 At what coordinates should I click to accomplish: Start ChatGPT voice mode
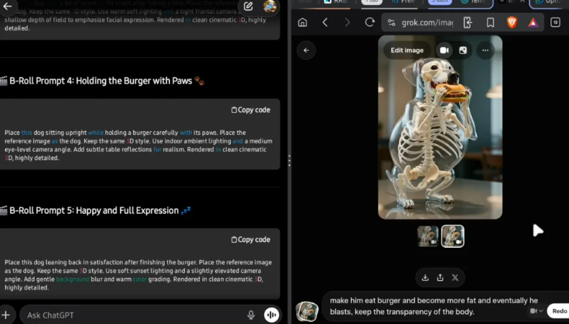click(x=270, y=315)
